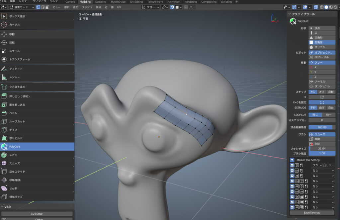The width and height of the screenshot is (340, 220).
Task: Collapse the Master Tool Setting section
Action: [x=292, y=160]
